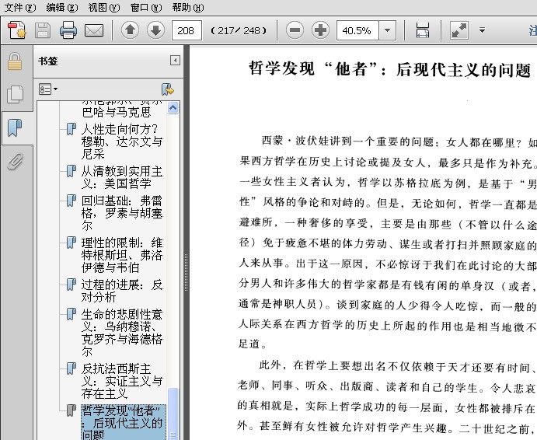Select highlighted bookmark 哲学发现"他者"
This screenshot has width=537, height=440.
click(x=124, y=422)
